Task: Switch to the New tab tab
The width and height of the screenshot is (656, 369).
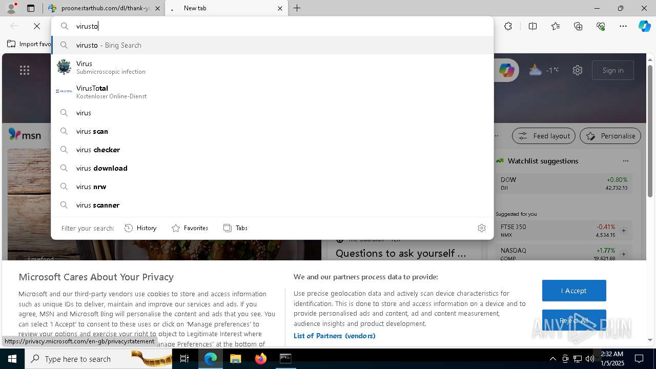Action: click(x=225, y=8)
